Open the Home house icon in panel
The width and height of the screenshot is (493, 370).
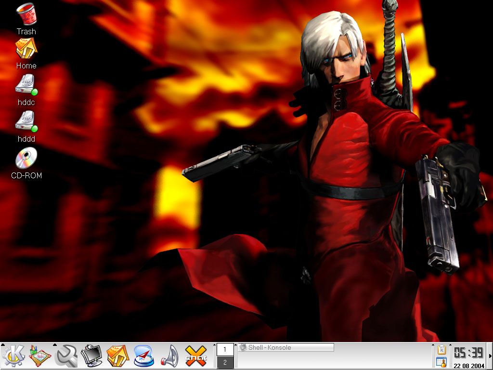pyautogui.click(x=117, y=356)
